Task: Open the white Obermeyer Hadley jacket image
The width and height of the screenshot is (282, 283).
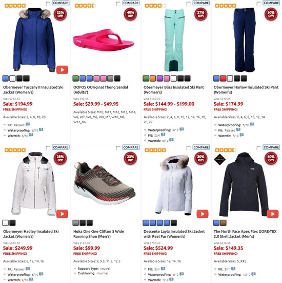Action: coord(34,184)
